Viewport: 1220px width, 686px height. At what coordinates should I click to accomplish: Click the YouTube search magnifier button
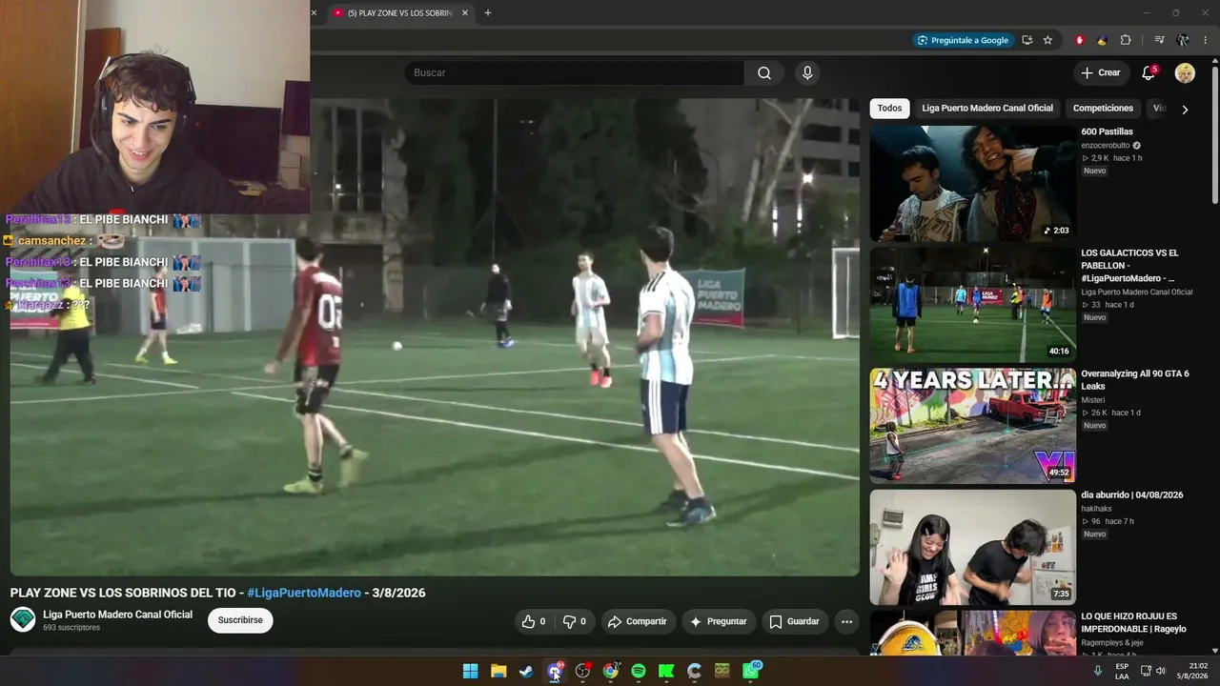764,73
